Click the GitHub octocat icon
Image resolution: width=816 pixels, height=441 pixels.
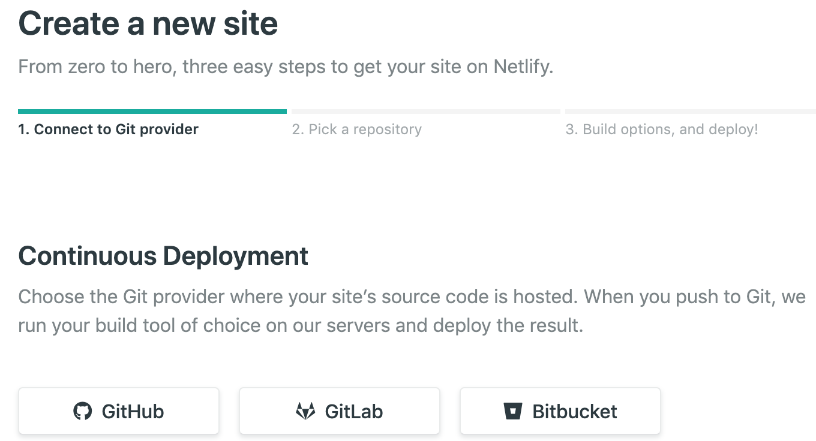click(x=83, y=411)
